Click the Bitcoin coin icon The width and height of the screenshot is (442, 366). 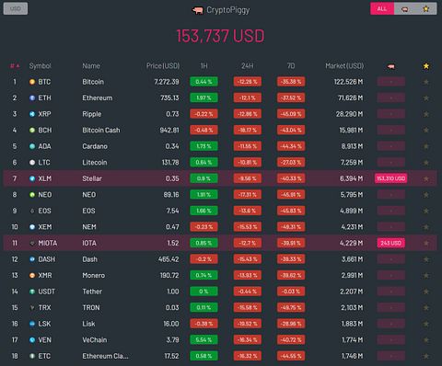click(x=32, y=82)
